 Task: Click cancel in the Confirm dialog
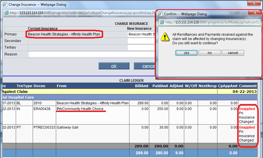point(233,53)
